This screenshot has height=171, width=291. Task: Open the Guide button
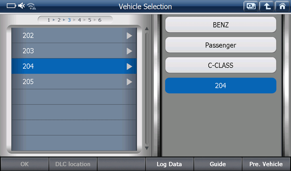point(218,164)
